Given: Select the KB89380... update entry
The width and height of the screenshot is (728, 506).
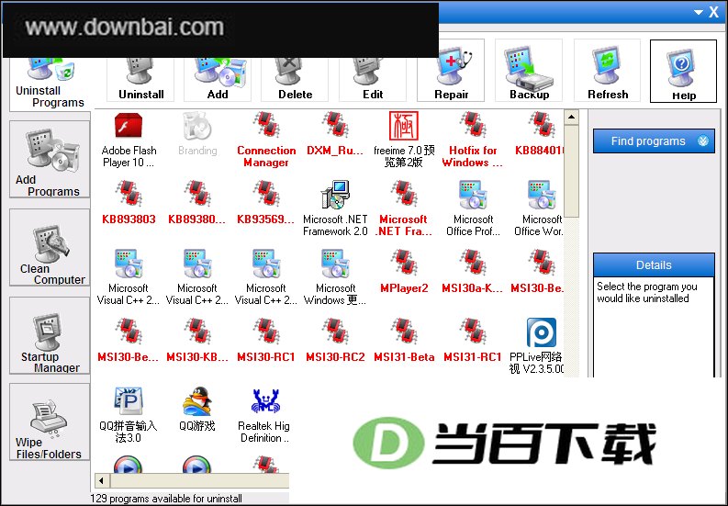Looking at the screenshot, I should (197, 203).
